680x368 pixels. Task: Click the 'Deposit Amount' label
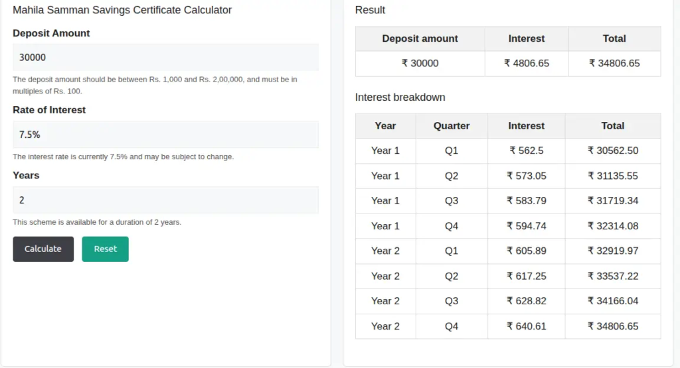(51, 33)
